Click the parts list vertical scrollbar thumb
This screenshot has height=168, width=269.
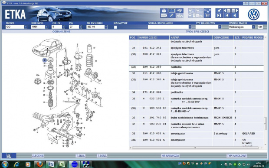(265, 124)
